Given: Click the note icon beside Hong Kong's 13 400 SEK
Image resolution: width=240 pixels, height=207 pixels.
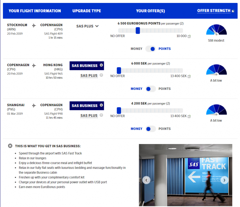Looking at the screenshot, I should 189,76.
